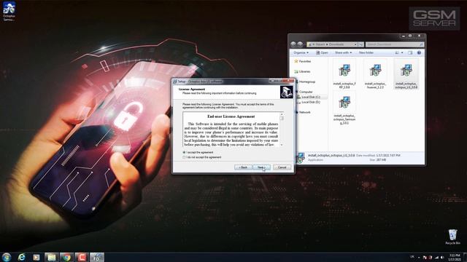Image resolution: width=467 pixels, height=262 pixels.
Task: Click 'Date modified' text in details pane
Action: click(366, 155)
